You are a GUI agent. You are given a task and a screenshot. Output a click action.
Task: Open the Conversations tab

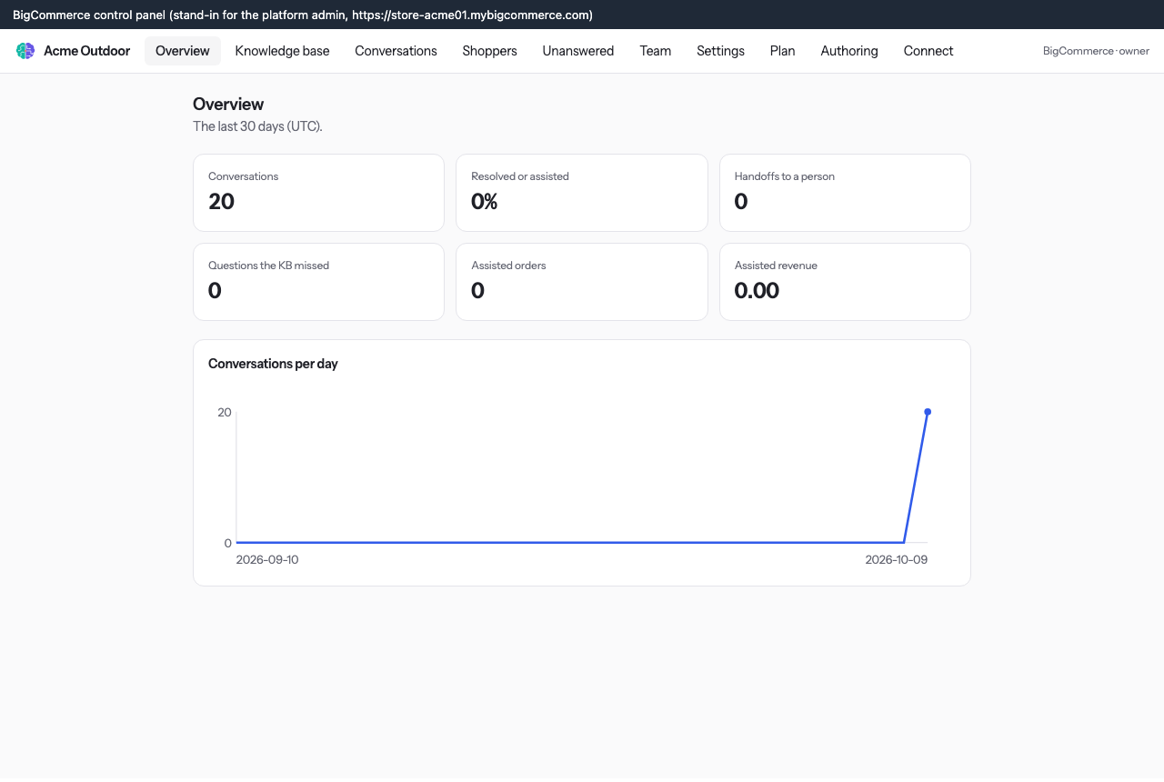pyautogui.click(x=396, y=51)
